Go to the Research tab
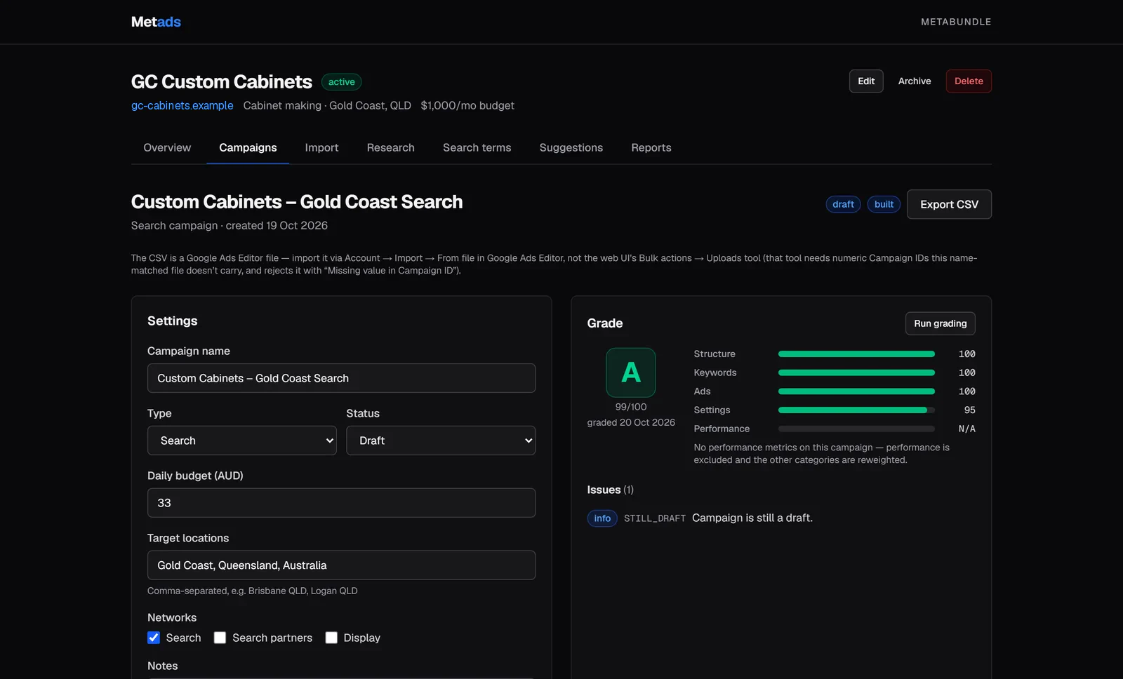Image resolution: width=1123 pixels, height=679 pixels. click(x=390, y=147)
